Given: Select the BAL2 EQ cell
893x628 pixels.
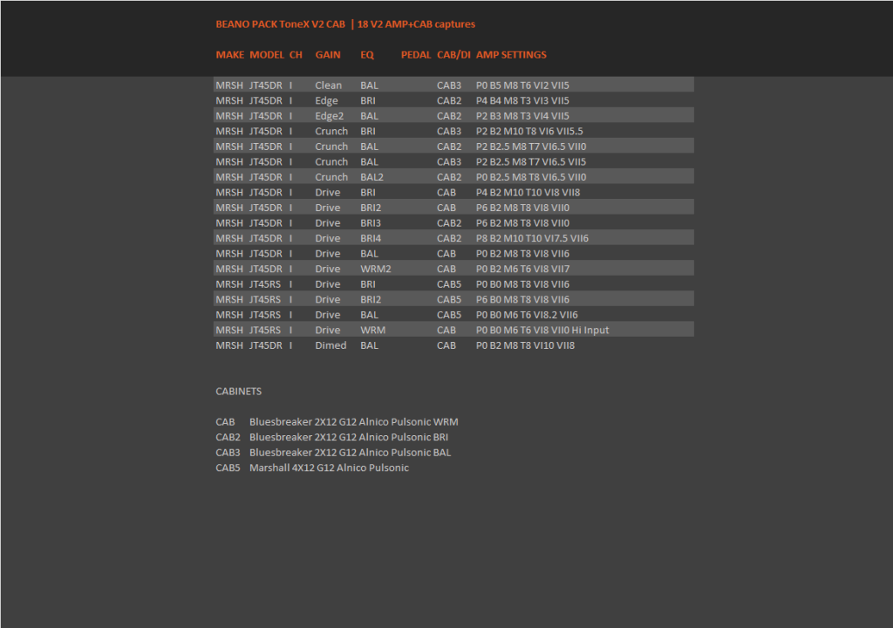Looking at the screenshot, I should (372, 177).
